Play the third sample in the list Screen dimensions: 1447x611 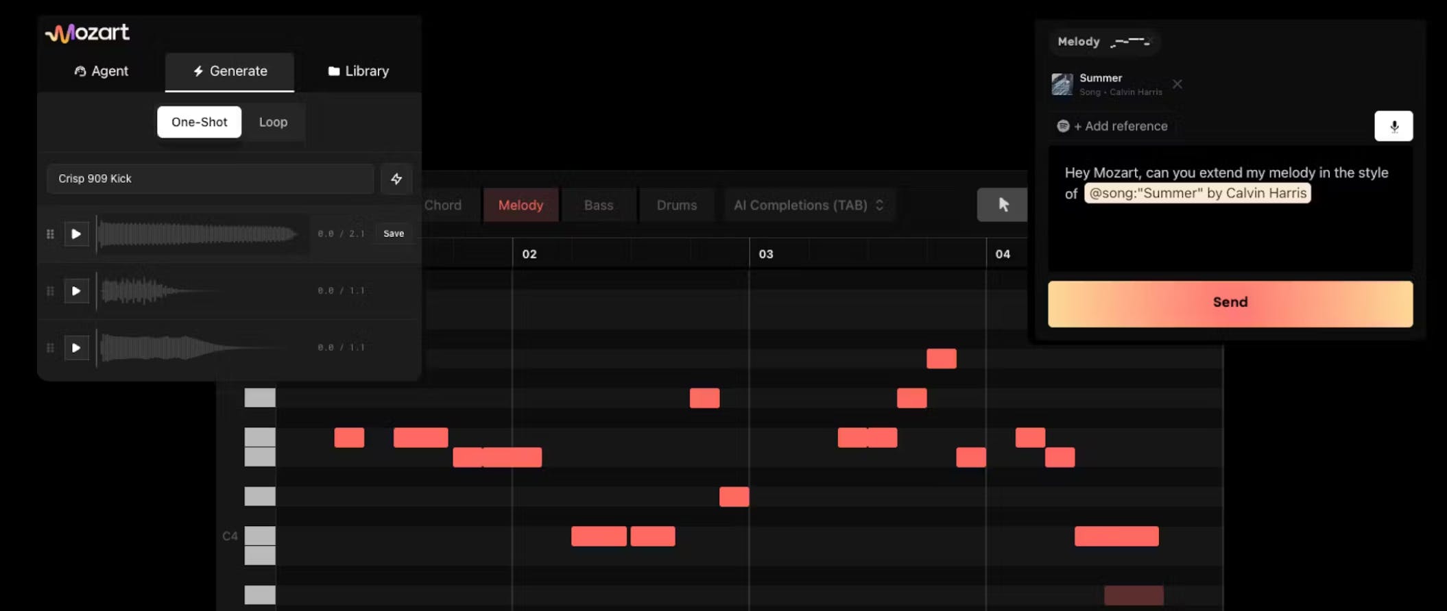(76, 348)
